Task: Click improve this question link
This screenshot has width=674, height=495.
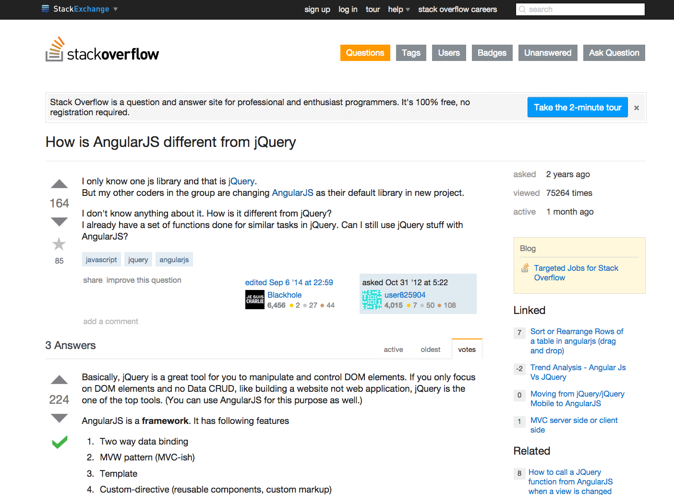Action: [x=144, y=280]
